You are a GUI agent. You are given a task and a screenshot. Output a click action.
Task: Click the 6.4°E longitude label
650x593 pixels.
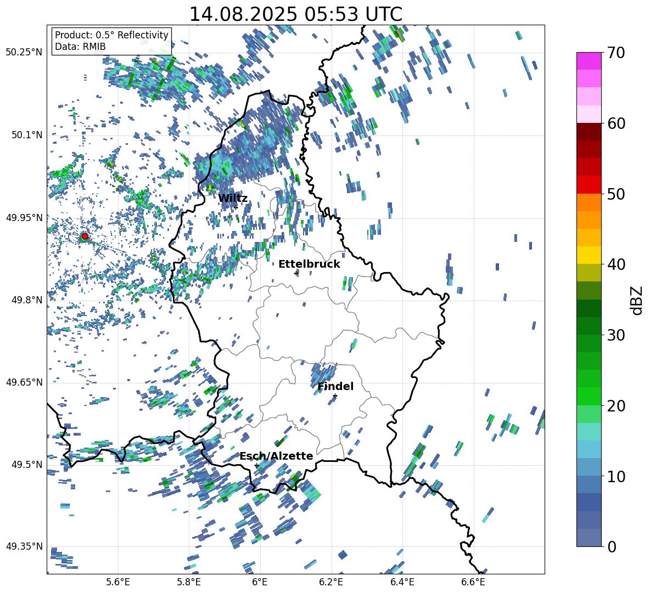coord(402,582)
